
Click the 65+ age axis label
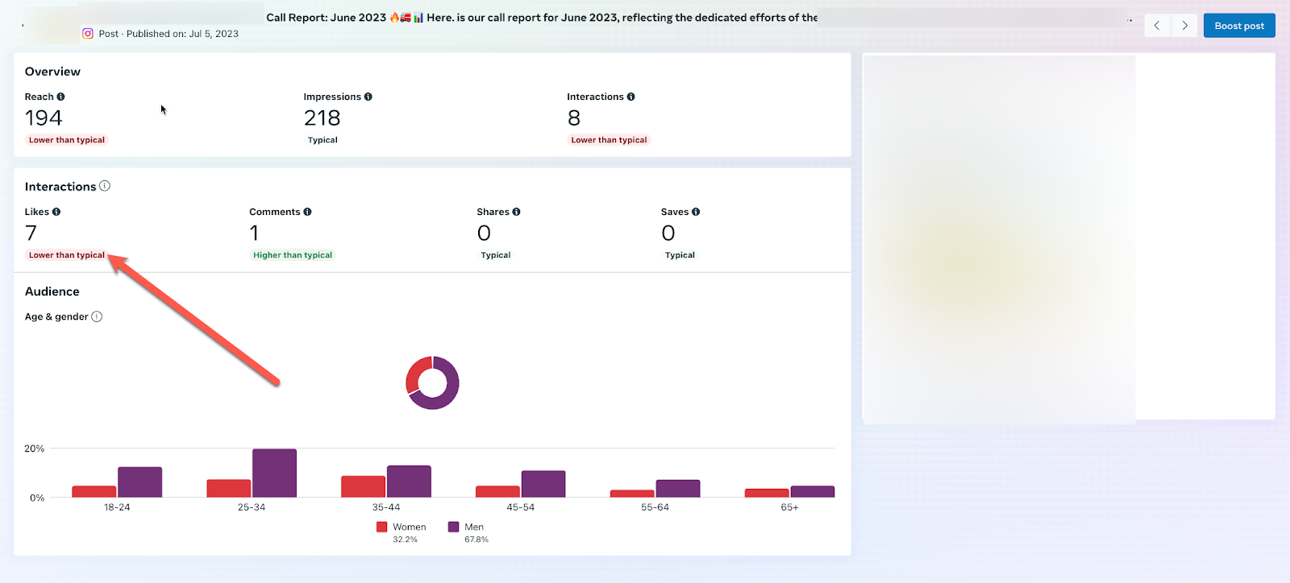click(789, 507)
